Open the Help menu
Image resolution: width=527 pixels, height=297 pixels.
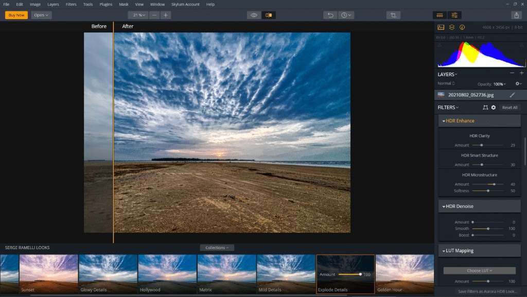click(x=210, y=4)
